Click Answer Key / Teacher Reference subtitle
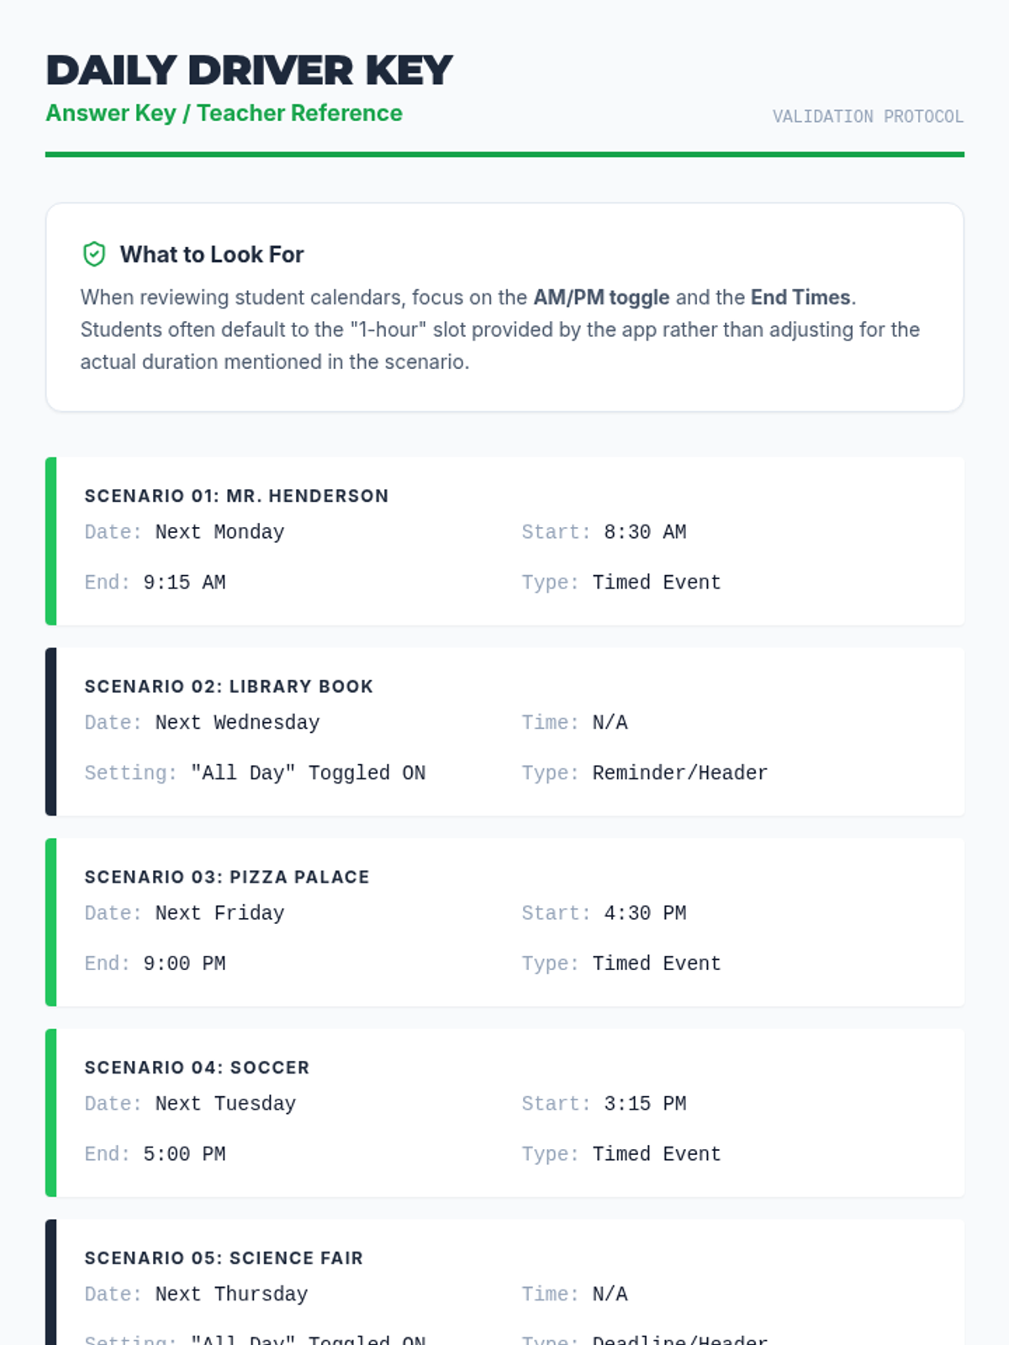This screenshot has width=1009, height=1345. pos(224,113)
